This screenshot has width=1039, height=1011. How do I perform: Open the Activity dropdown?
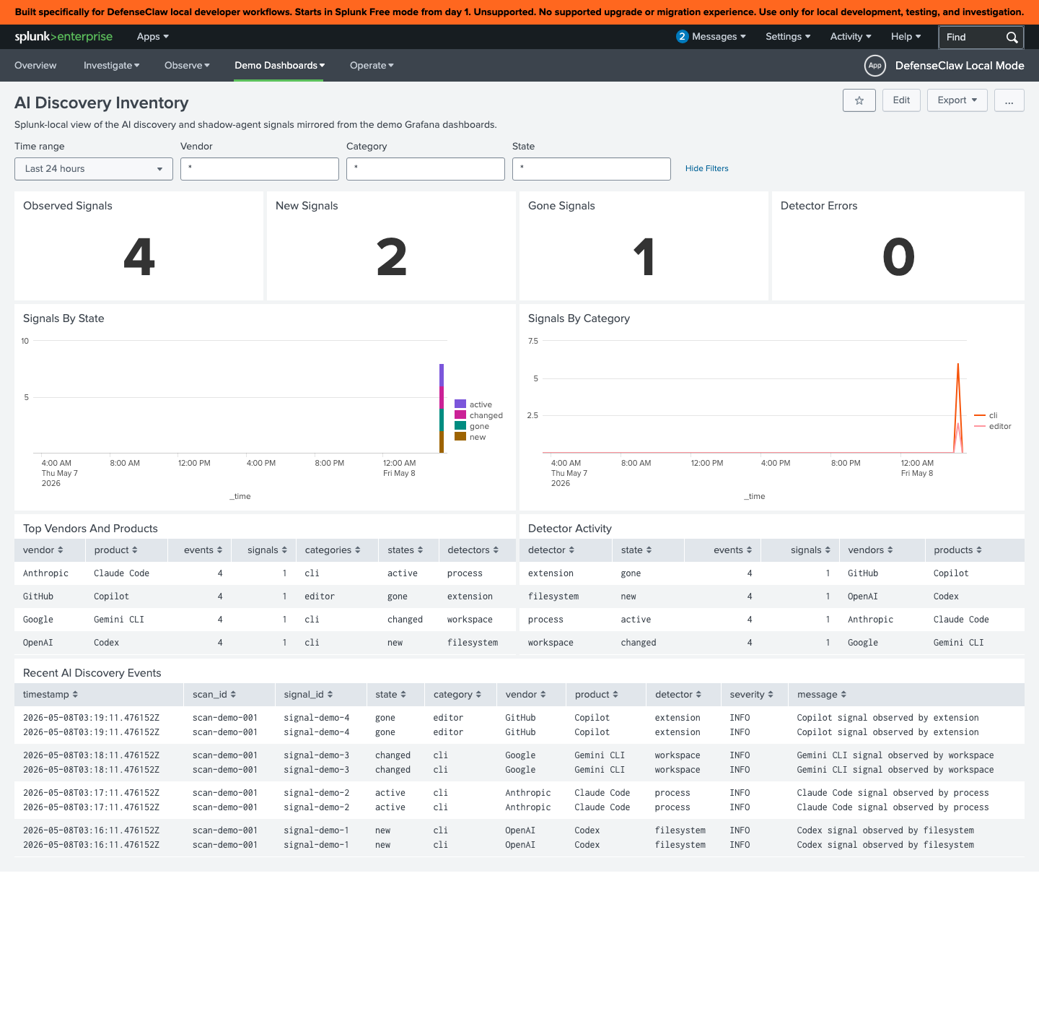pos(851,37)
